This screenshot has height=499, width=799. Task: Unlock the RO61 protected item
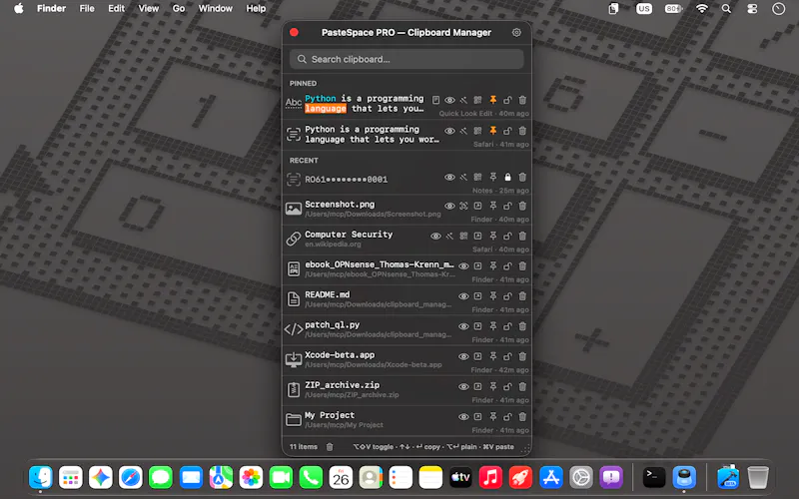click(507, 178)
